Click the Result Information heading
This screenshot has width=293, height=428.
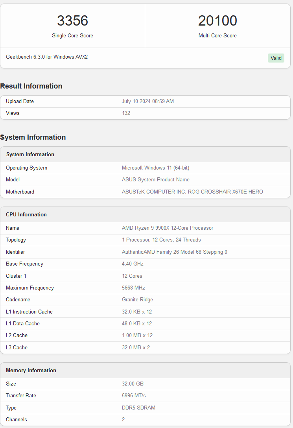point(31,86)
